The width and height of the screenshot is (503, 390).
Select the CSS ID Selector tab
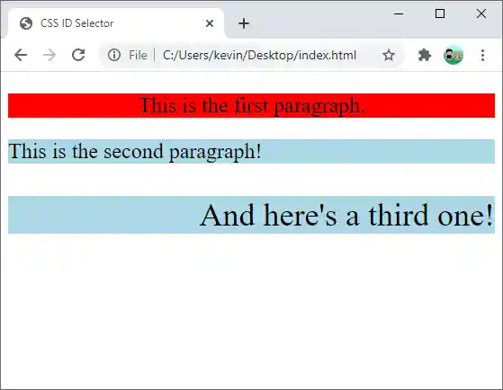[116, 23]
